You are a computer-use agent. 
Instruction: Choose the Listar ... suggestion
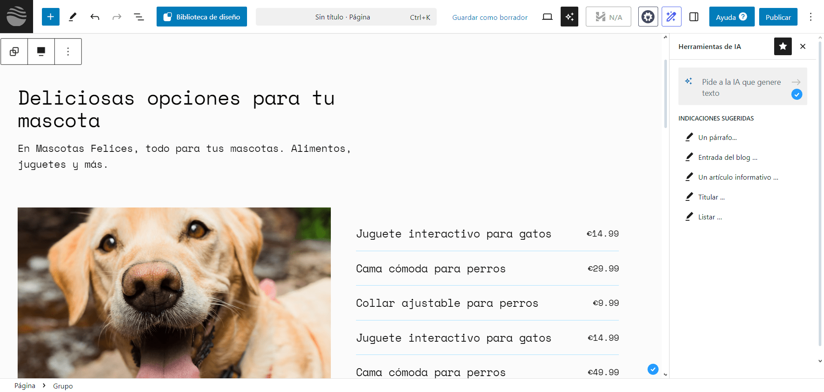click(704, 217)
